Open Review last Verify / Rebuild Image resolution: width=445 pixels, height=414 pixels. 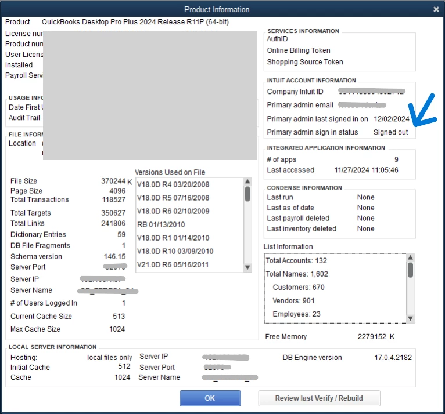(319, 398)
